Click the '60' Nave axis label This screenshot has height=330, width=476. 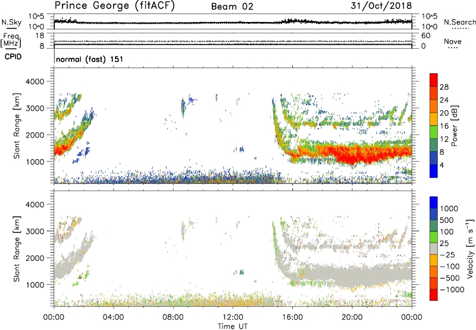click(425, 36)
